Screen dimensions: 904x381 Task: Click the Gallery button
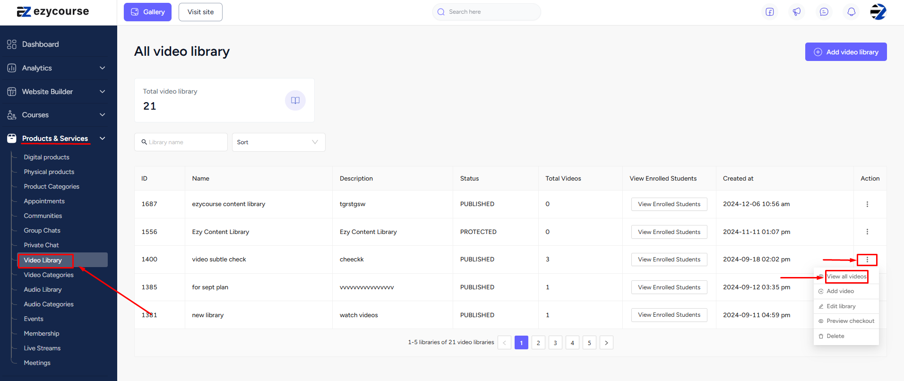point(147,12)
